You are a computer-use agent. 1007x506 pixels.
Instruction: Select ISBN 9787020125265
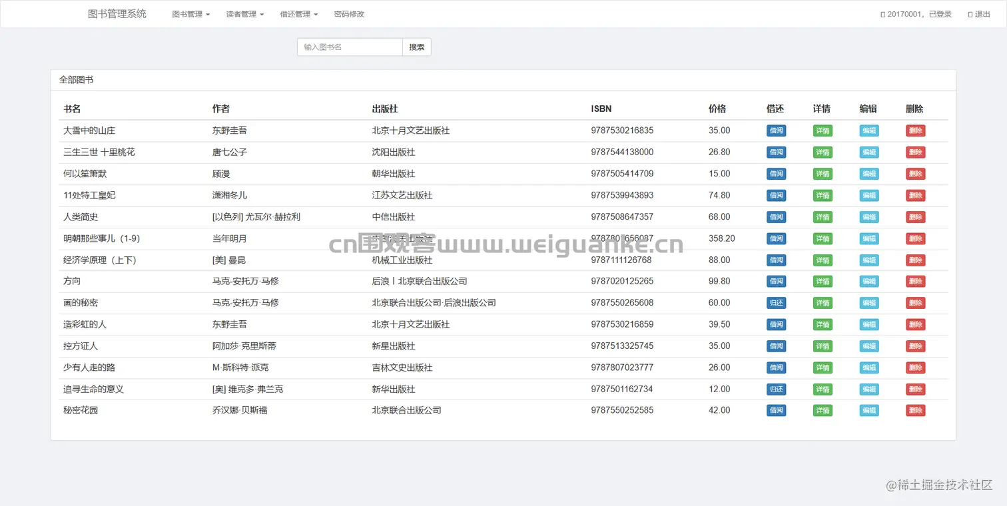(622, 281)
